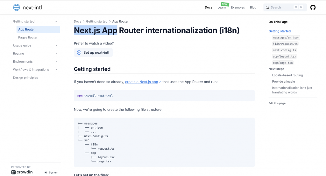326x176 pixels.
Task: Open the GitHub repository icon
Action: pos(313,8)
